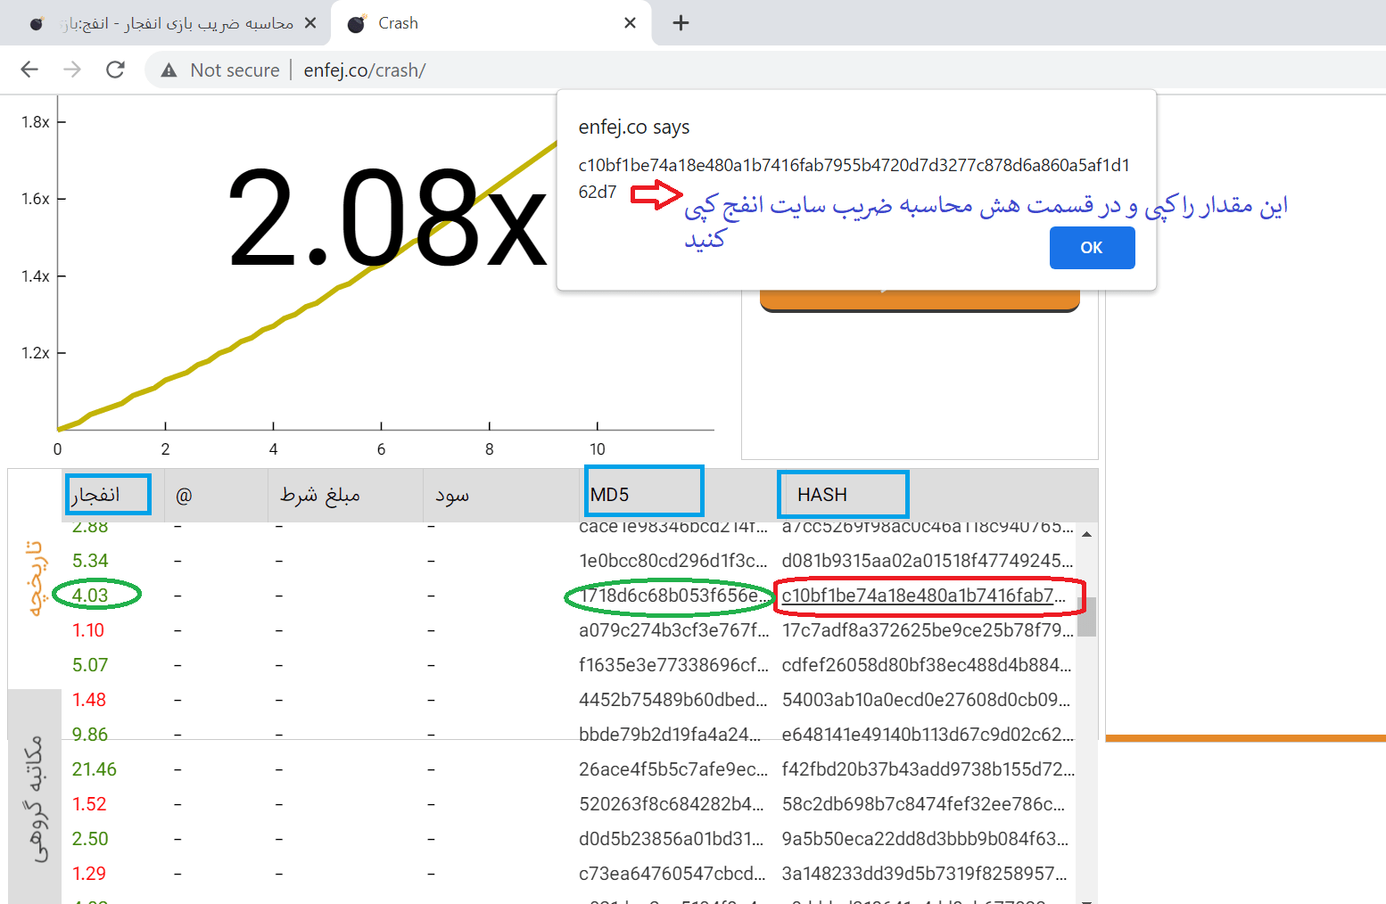
Task: Switch to the Crash tab
Action: [x=482, y=23]
